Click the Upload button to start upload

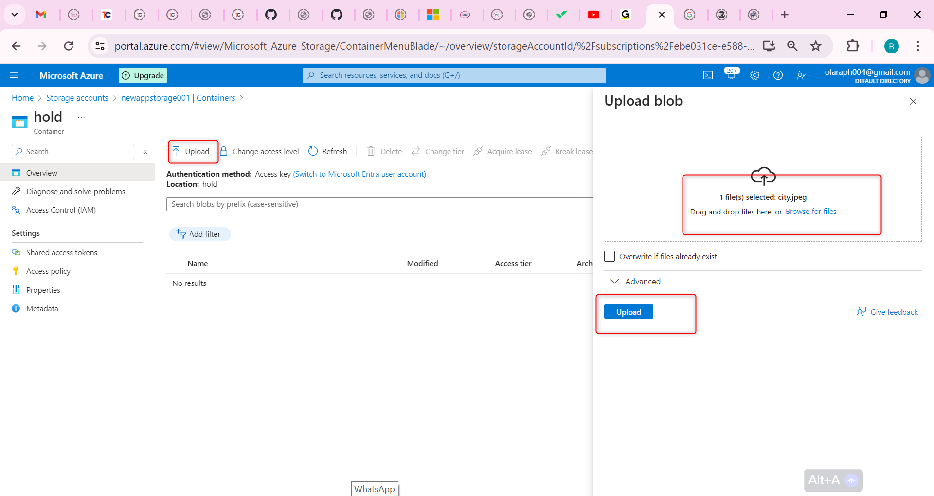pos(628,311)
